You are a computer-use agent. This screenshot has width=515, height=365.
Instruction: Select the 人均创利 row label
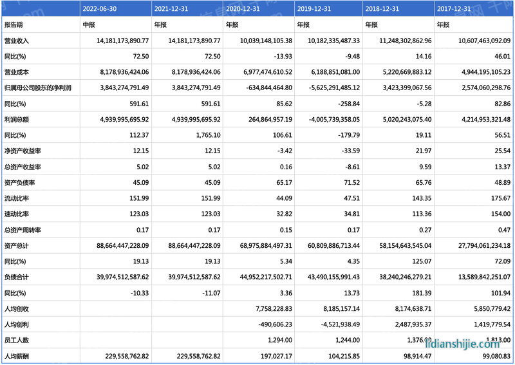click(x=17, y=324)
